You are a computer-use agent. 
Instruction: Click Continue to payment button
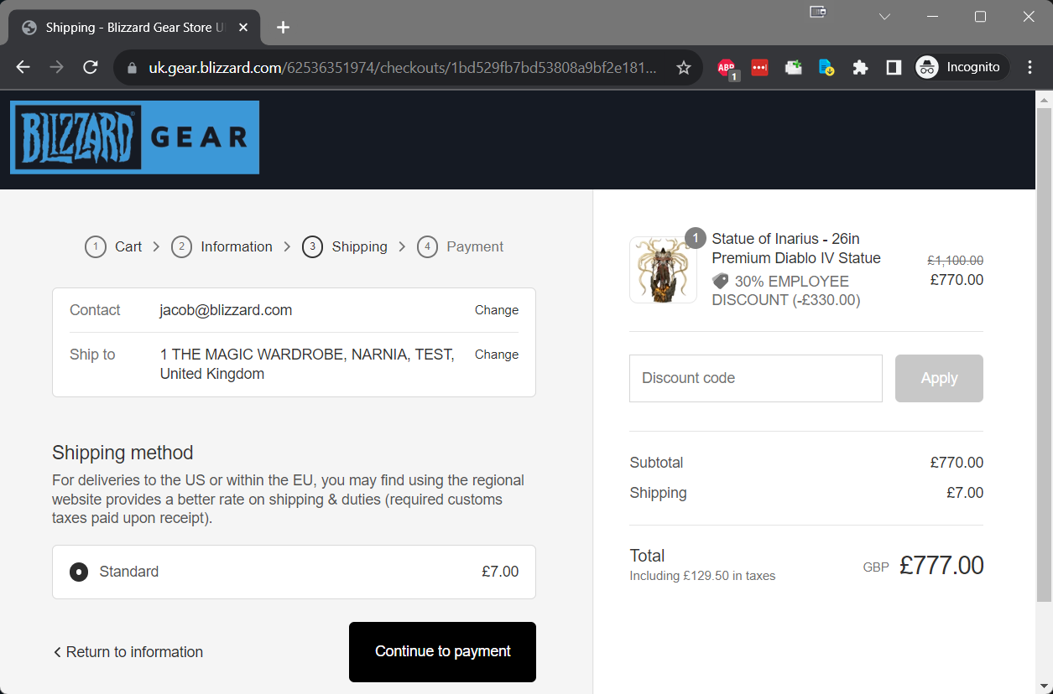point(442,652)
